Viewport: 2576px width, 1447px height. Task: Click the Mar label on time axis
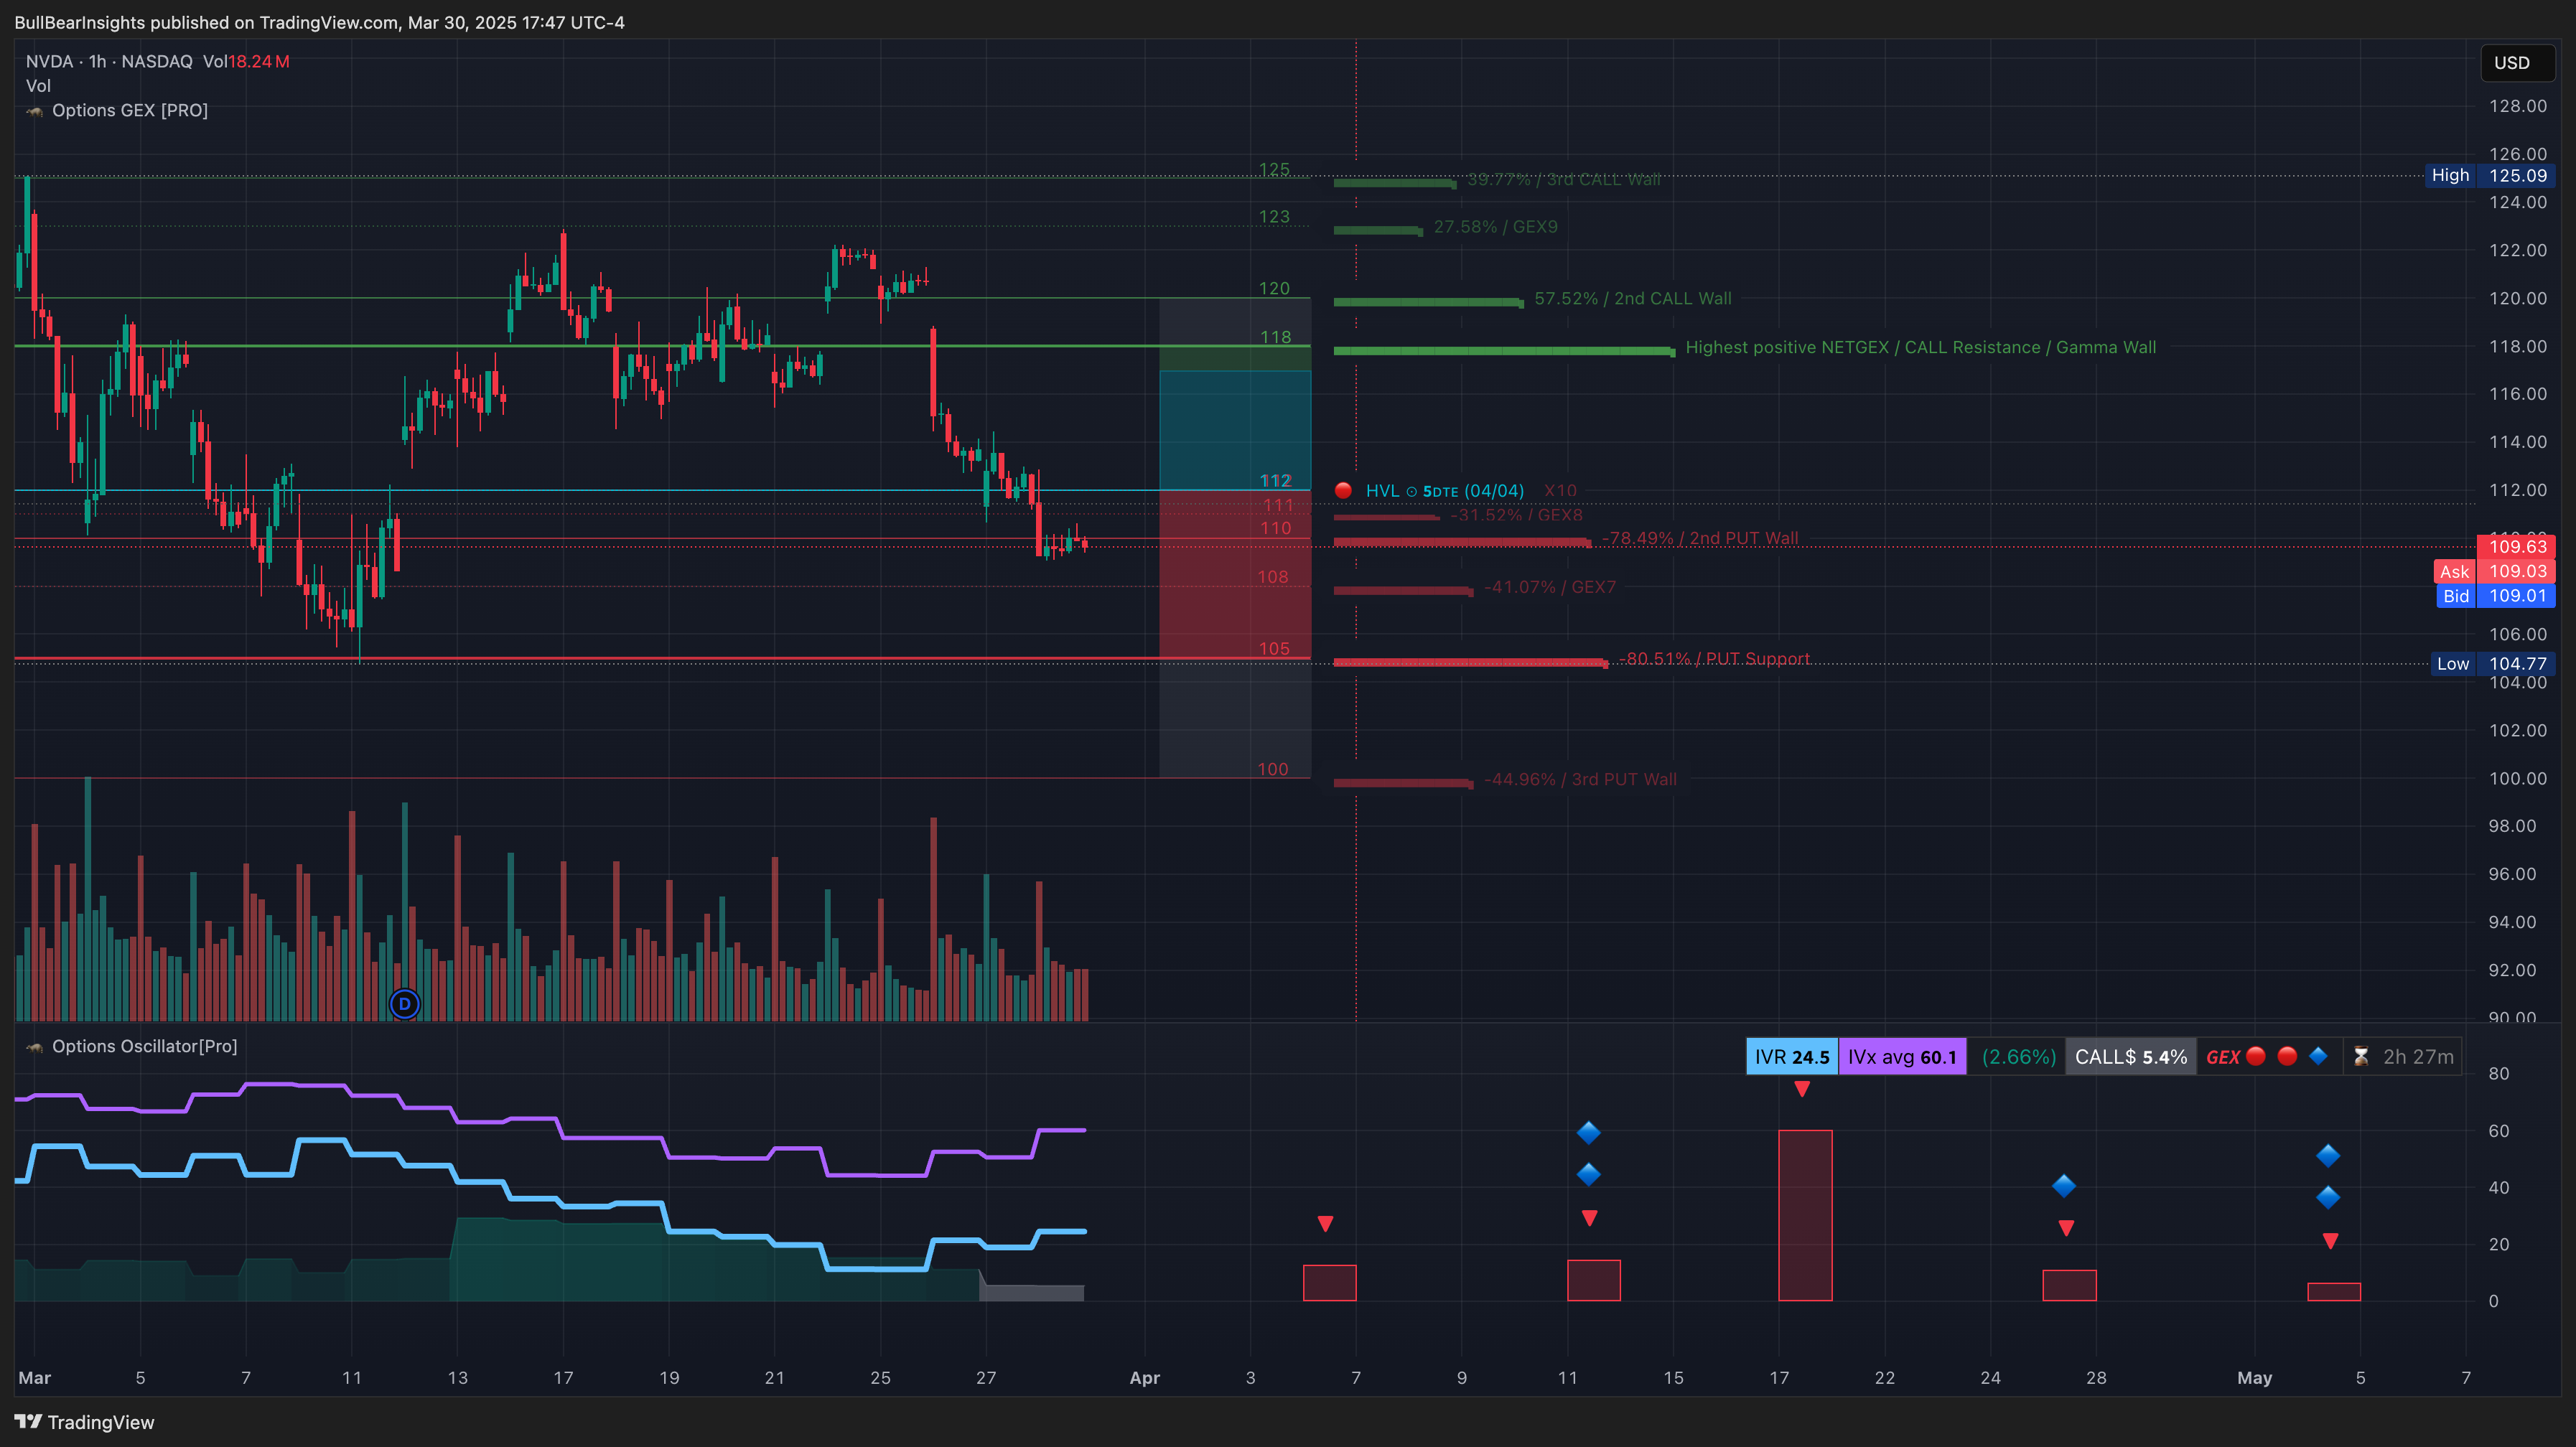(x=34, y=1378)
